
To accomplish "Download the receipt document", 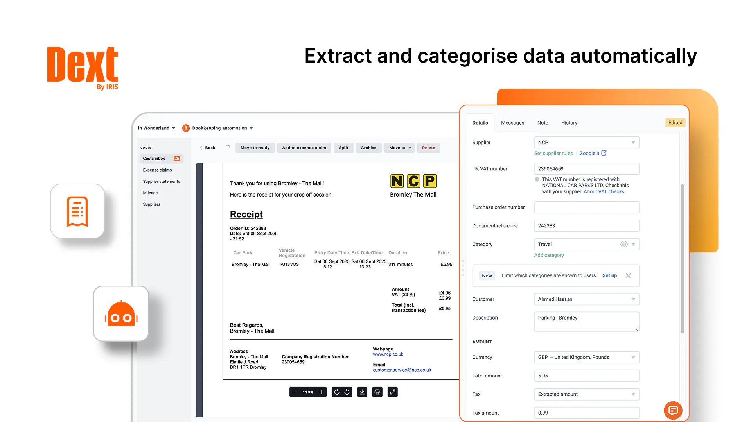I will 362,392.
